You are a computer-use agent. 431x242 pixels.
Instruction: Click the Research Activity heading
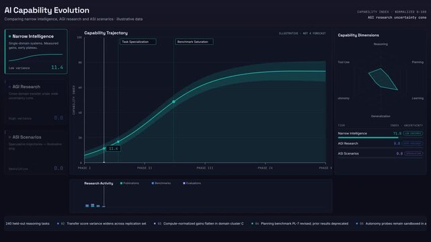click(99, 184)
